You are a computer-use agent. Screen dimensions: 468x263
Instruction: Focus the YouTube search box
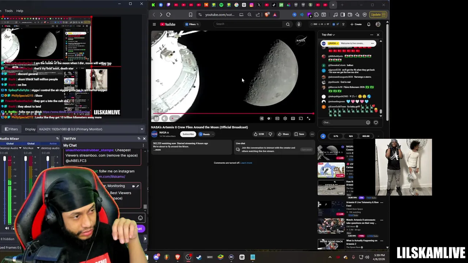tap(248, 24)
